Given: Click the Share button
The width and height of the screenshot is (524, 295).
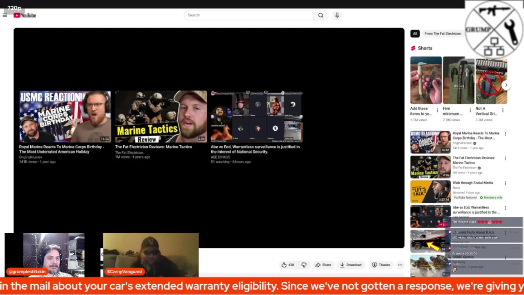Looking at the screenshot, I should [323, 265].
